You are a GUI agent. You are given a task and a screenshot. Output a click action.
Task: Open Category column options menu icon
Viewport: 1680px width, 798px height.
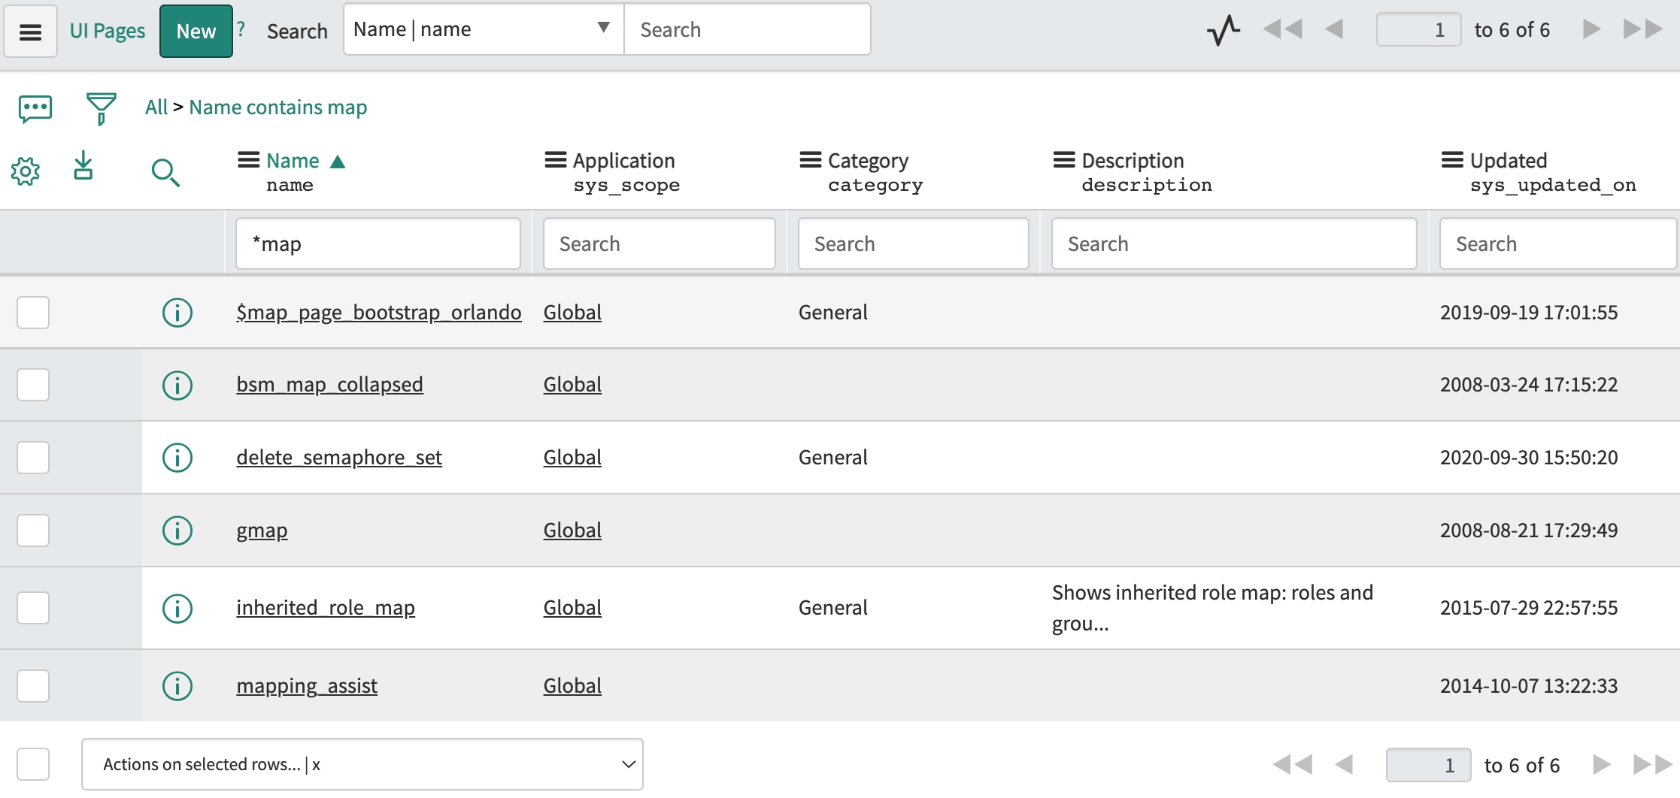[811, 160]
